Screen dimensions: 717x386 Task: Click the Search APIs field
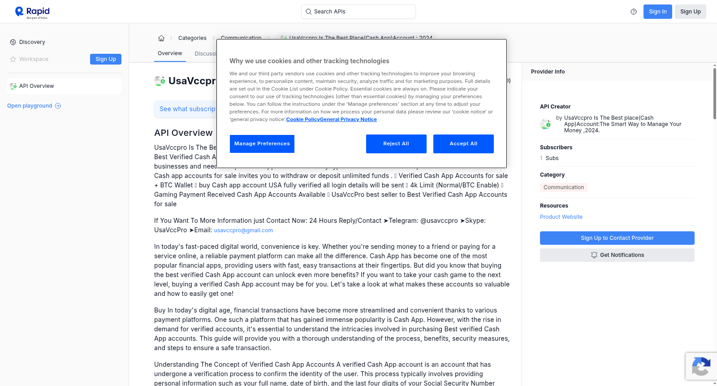[358, 12]
